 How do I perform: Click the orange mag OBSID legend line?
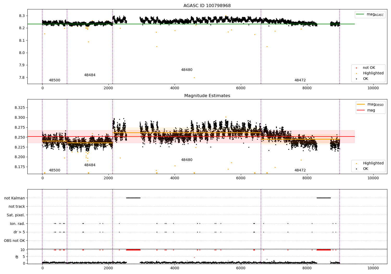click(x=361, y=104)
